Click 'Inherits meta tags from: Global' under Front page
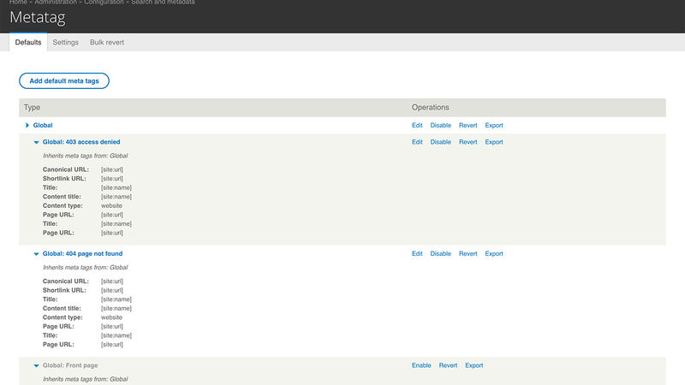This screenshot has width=685, height=385. tap(85, 379)
